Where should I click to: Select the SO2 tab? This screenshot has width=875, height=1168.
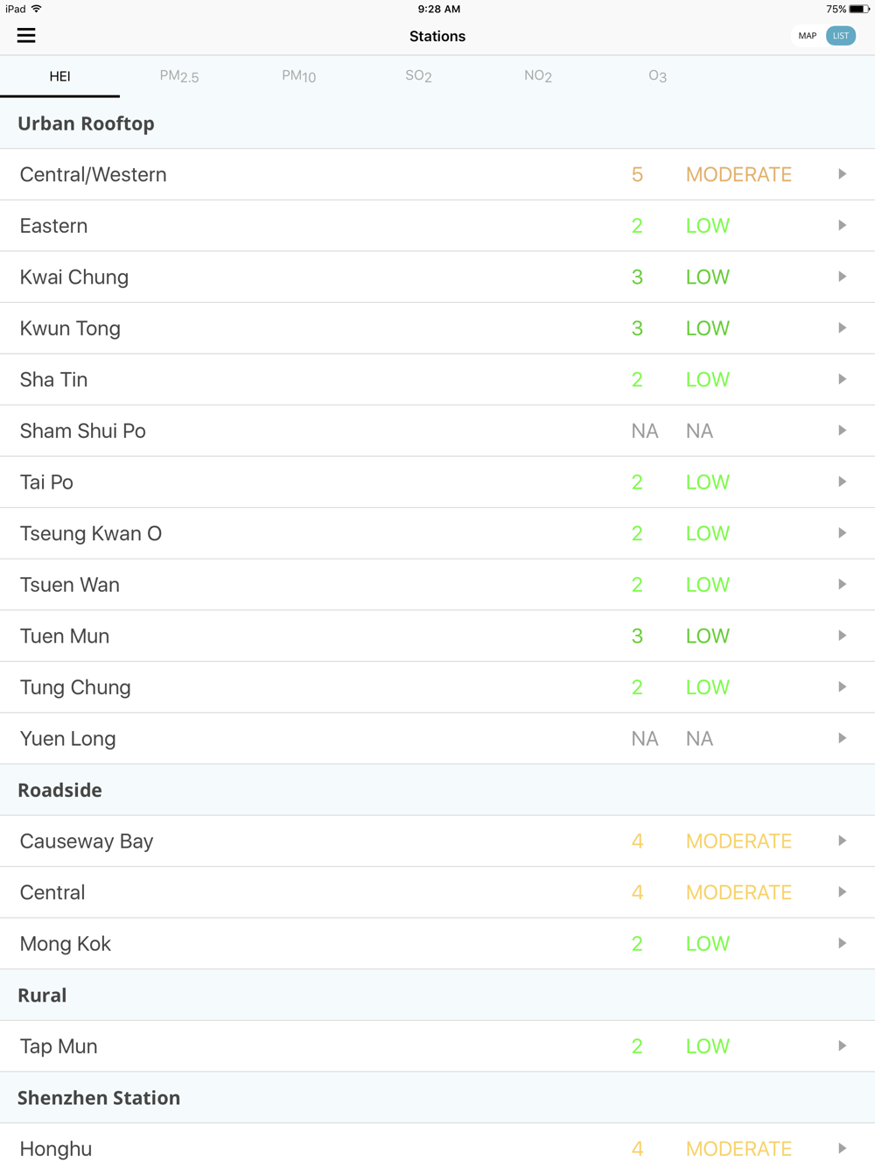pos(418,76)
